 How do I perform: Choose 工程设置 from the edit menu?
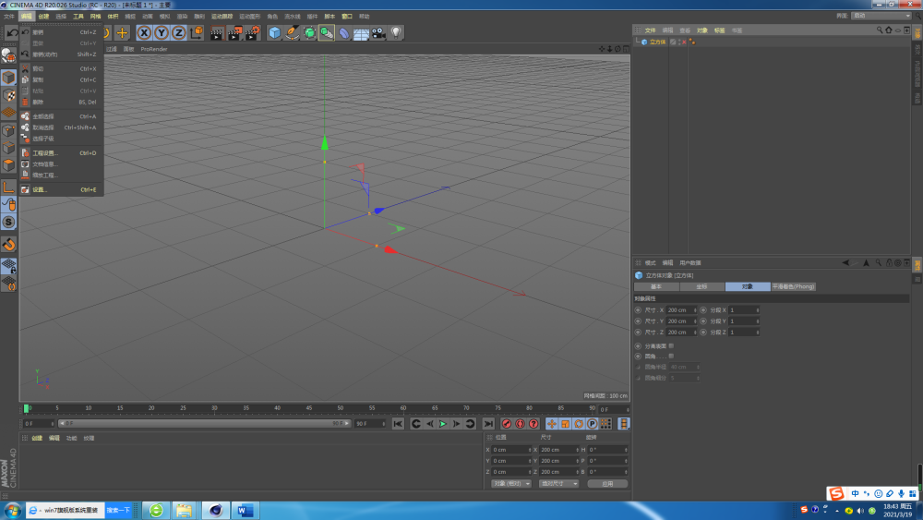pos(44,153)
